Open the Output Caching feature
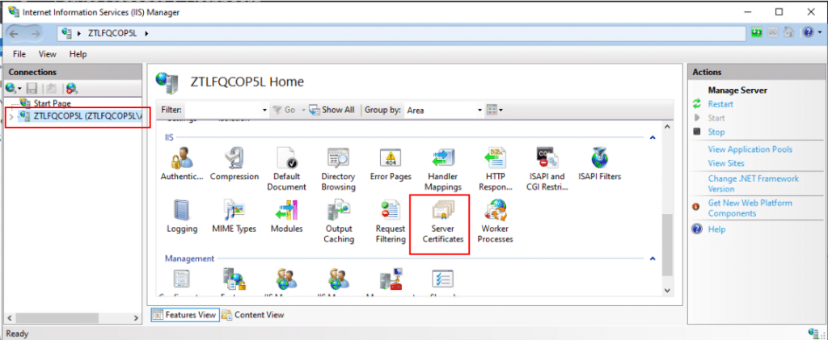Image resolution: width=828 pixels, height=340 pixels. (x=339, y=221)
